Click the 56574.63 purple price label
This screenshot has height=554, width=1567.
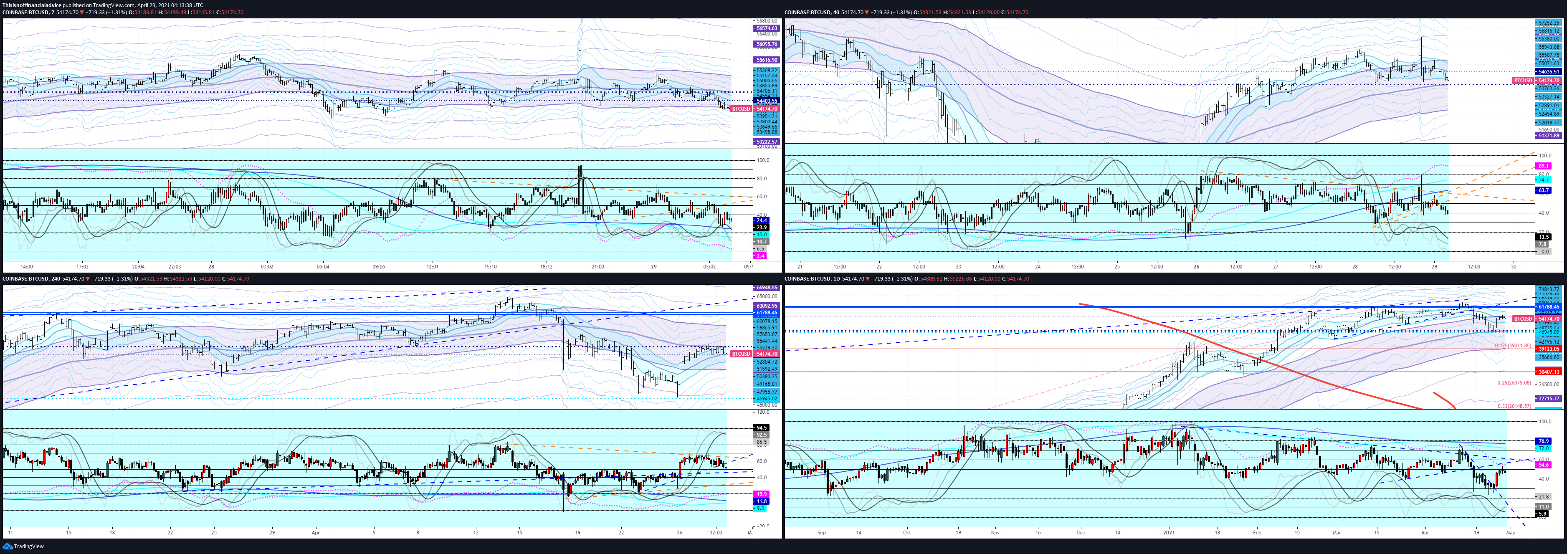click(767, 28)
